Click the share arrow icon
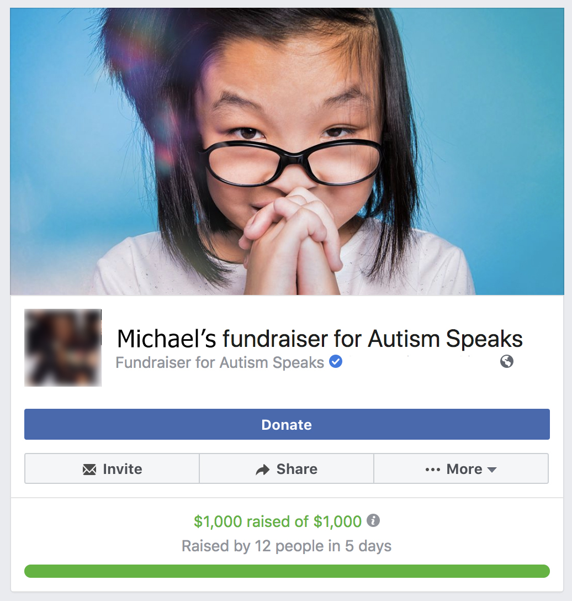Viewport: 572px width, 601px height. (263, 469)
